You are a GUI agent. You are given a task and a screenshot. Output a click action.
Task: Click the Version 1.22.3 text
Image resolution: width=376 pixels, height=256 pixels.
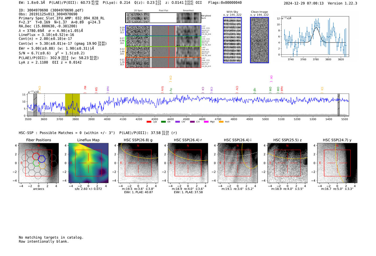[x=342, y=3]
